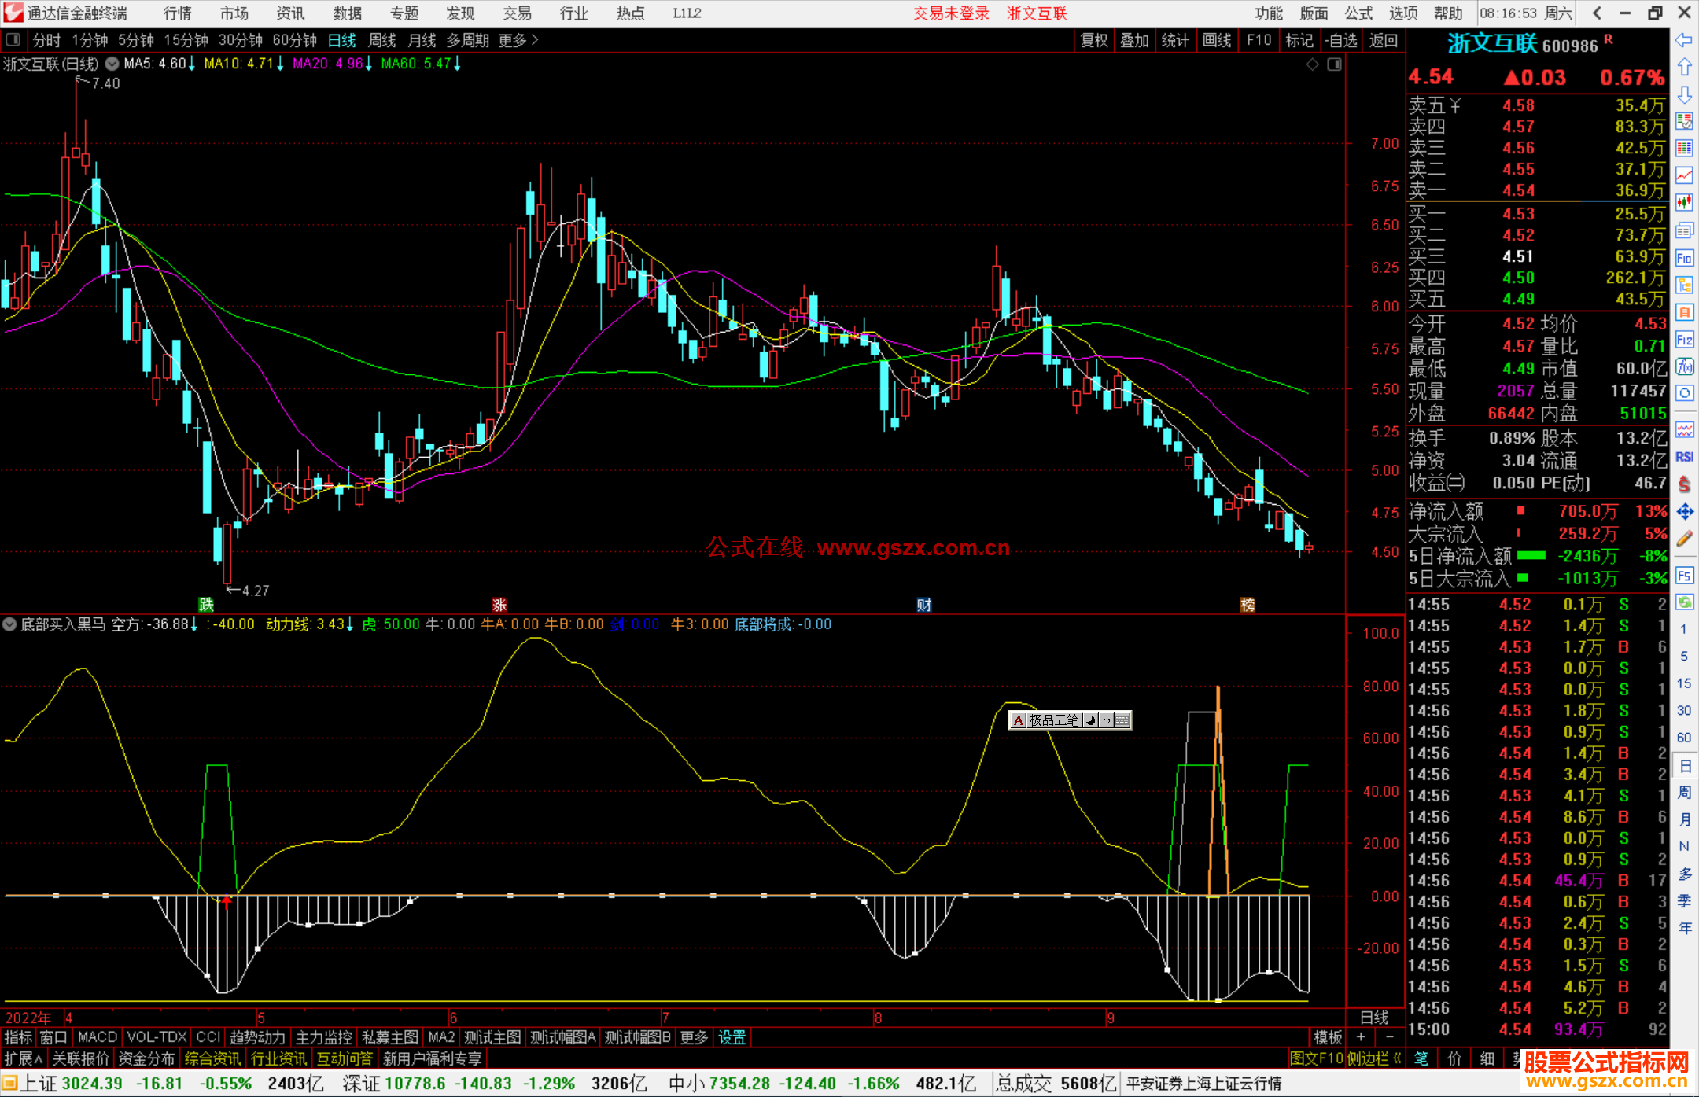Open the red trend line chart icon
The height and width of the screenshot is (1097, 1699).
pyautogui.click(x=1684, y=175)
